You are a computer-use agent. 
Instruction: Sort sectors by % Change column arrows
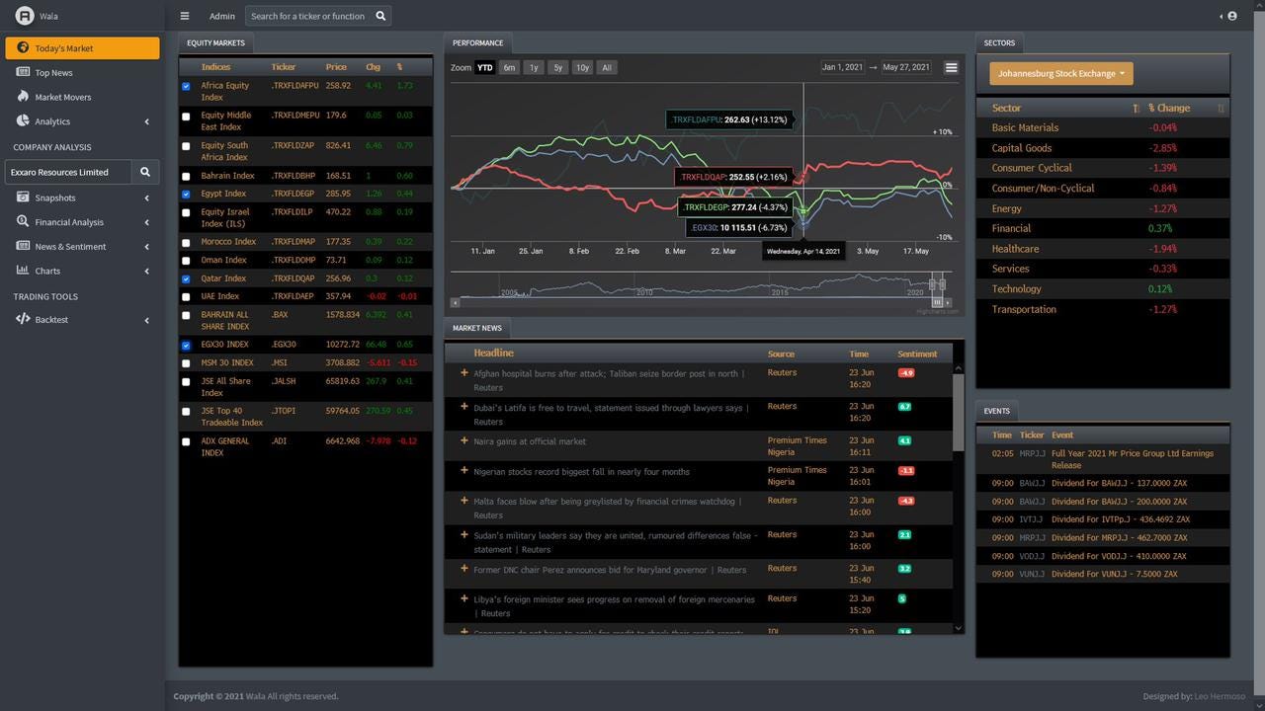click(x=1221, y=108)
